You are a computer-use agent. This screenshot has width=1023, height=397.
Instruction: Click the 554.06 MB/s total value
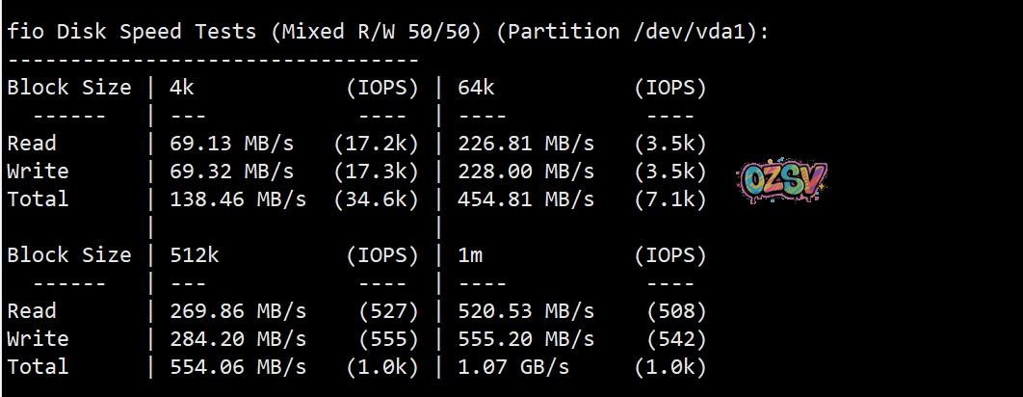(237, 367)
